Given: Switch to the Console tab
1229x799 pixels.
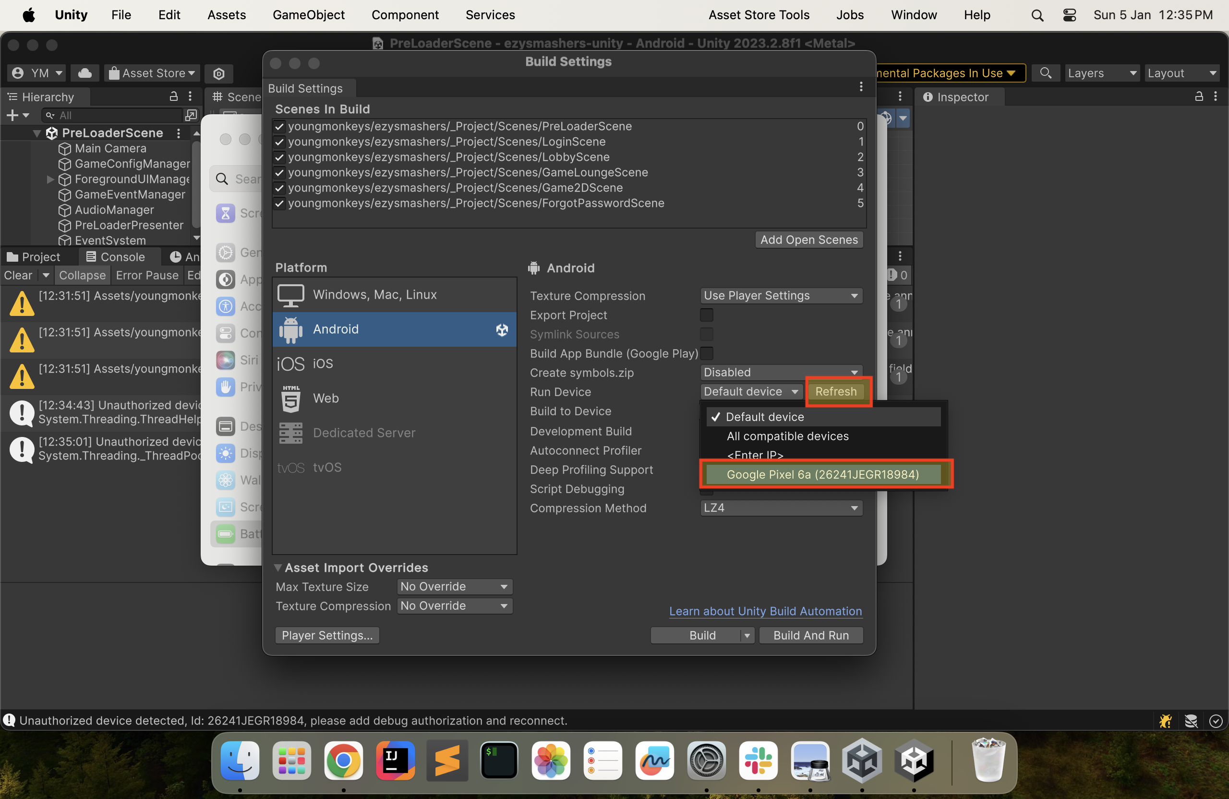Looking at the screenshot, I should coord(115,257).
